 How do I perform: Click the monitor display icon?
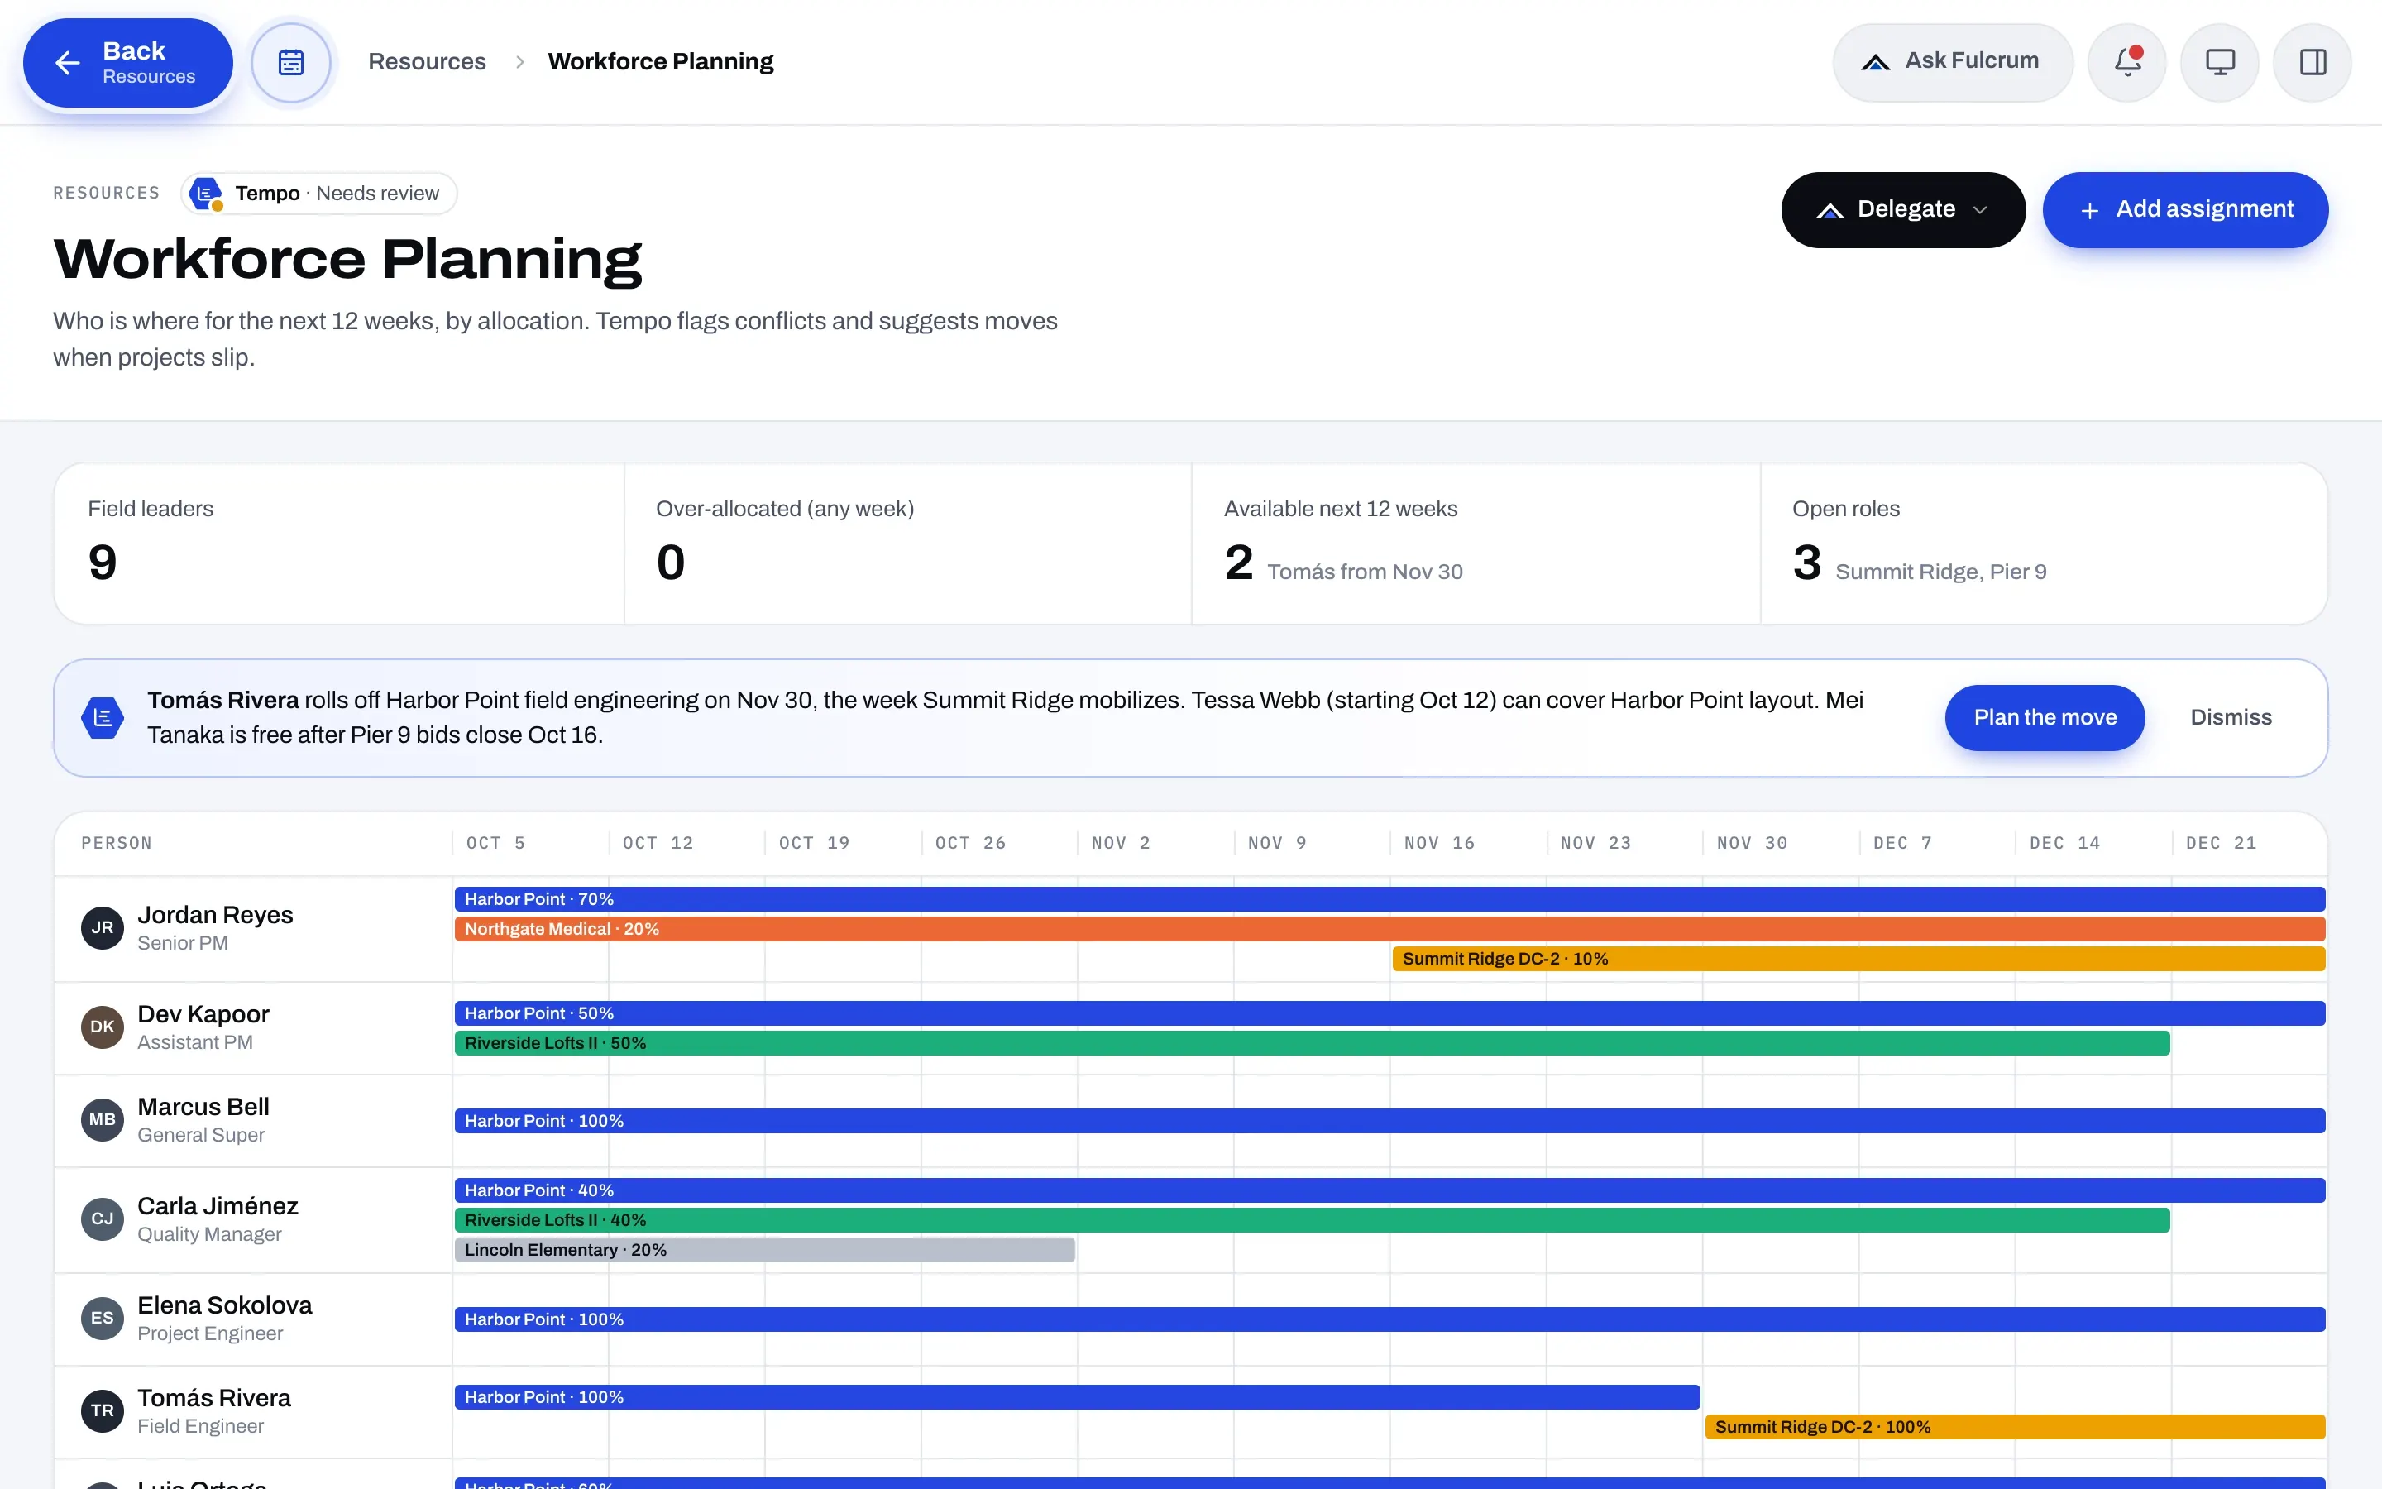[2220, 62]
